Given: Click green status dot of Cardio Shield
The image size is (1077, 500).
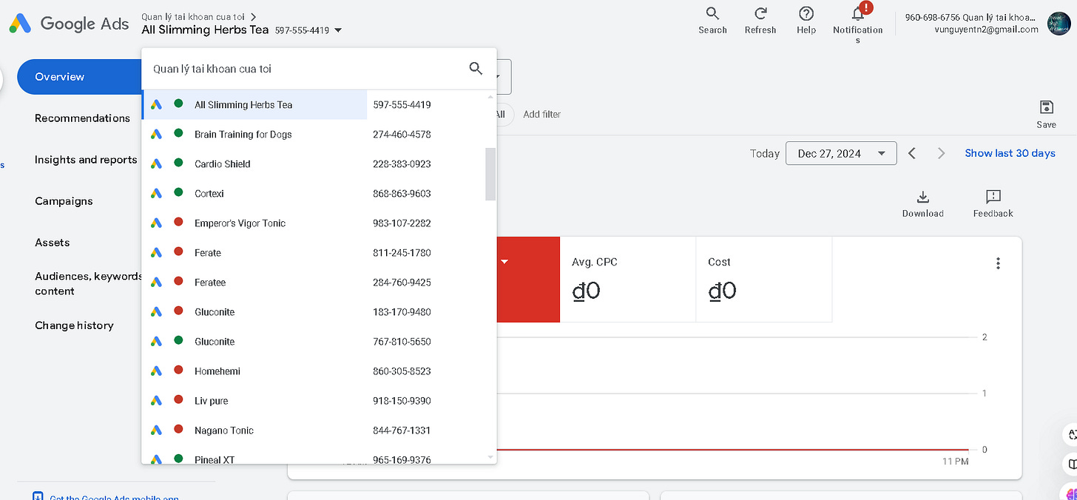Looking at the screenshot, I should (x=178, y=163).
